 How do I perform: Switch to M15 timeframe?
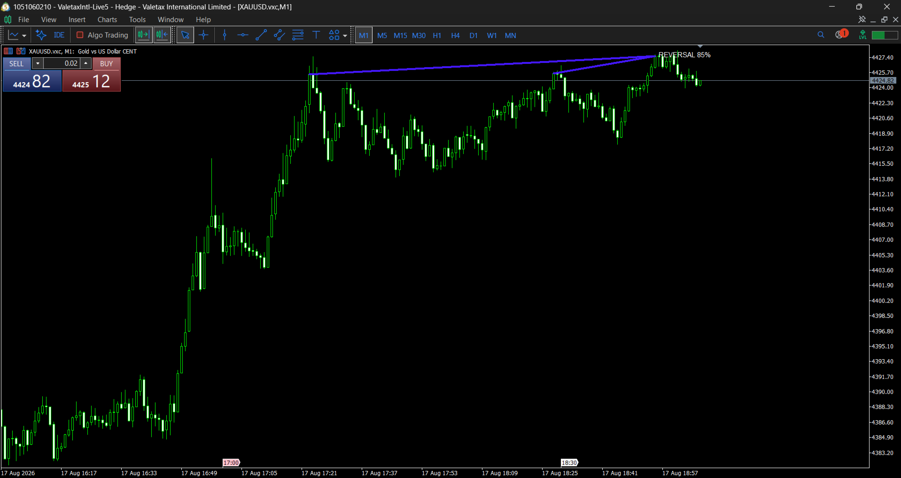(400, 36)
